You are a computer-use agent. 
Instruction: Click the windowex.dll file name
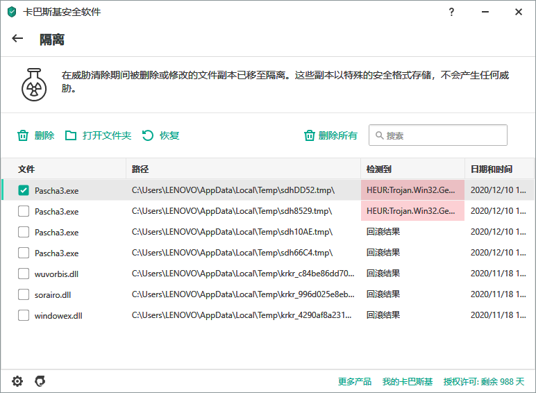tap(58, 316)
